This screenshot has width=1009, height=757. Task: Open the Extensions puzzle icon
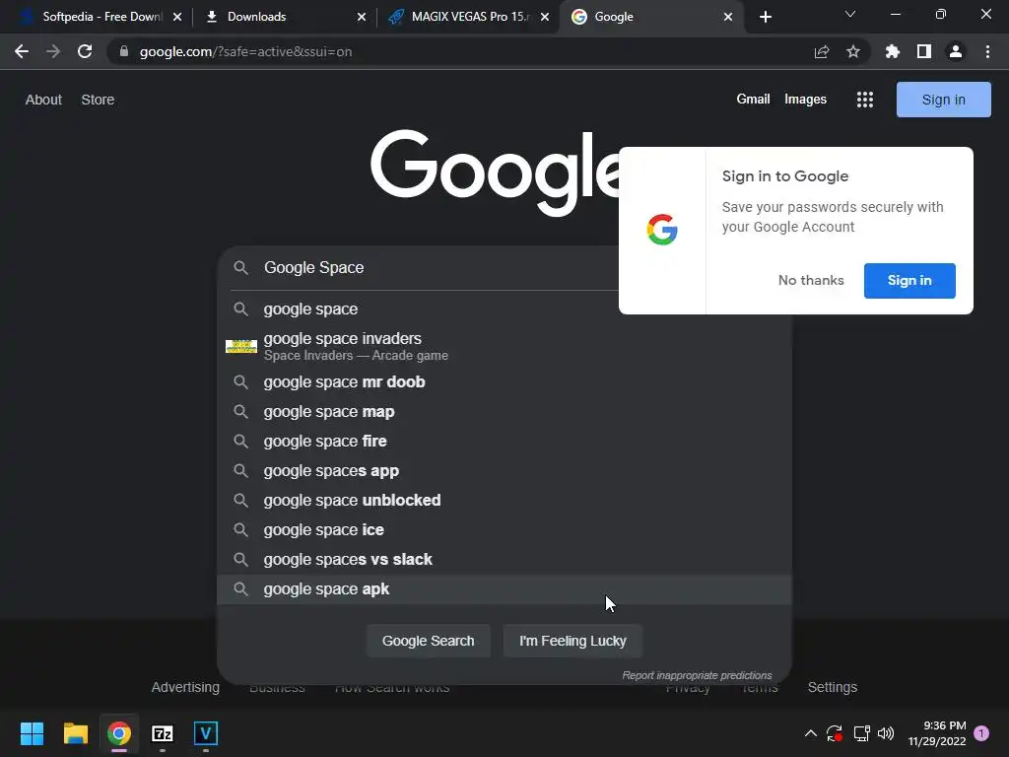point(893,51)
